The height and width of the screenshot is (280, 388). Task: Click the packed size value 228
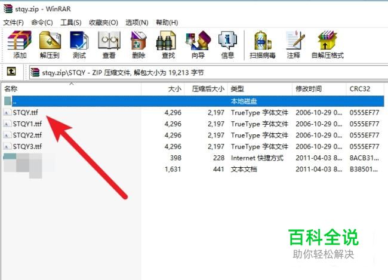(x=218, y=158)
